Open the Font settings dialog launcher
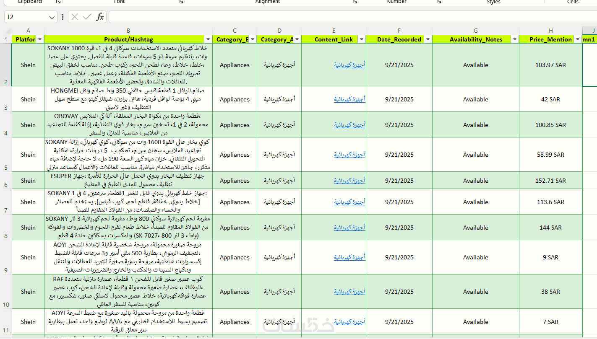Image resolution: width=597 pixels, height=339 pixels. 181,2
